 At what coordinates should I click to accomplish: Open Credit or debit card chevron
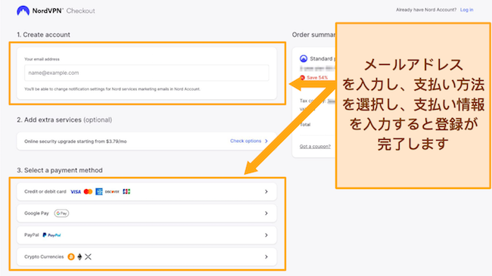266,191
